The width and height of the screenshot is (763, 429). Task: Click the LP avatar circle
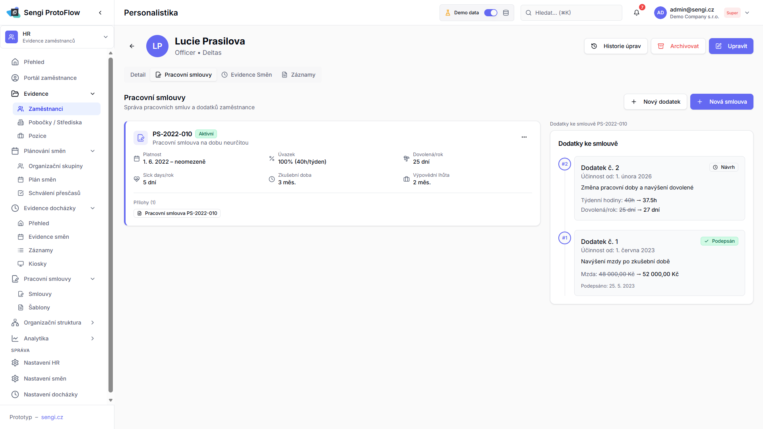point(157,46)
